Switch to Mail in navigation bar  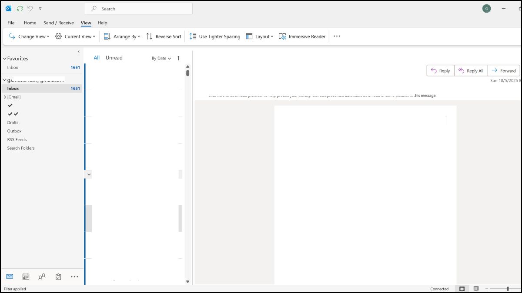tap(10, 277)
